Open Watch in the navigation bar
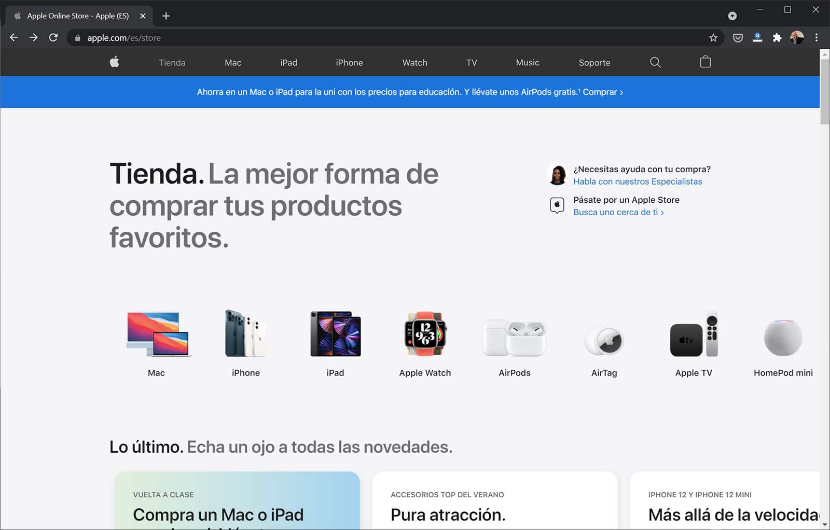The image size is (830, 530). (415, 63)
